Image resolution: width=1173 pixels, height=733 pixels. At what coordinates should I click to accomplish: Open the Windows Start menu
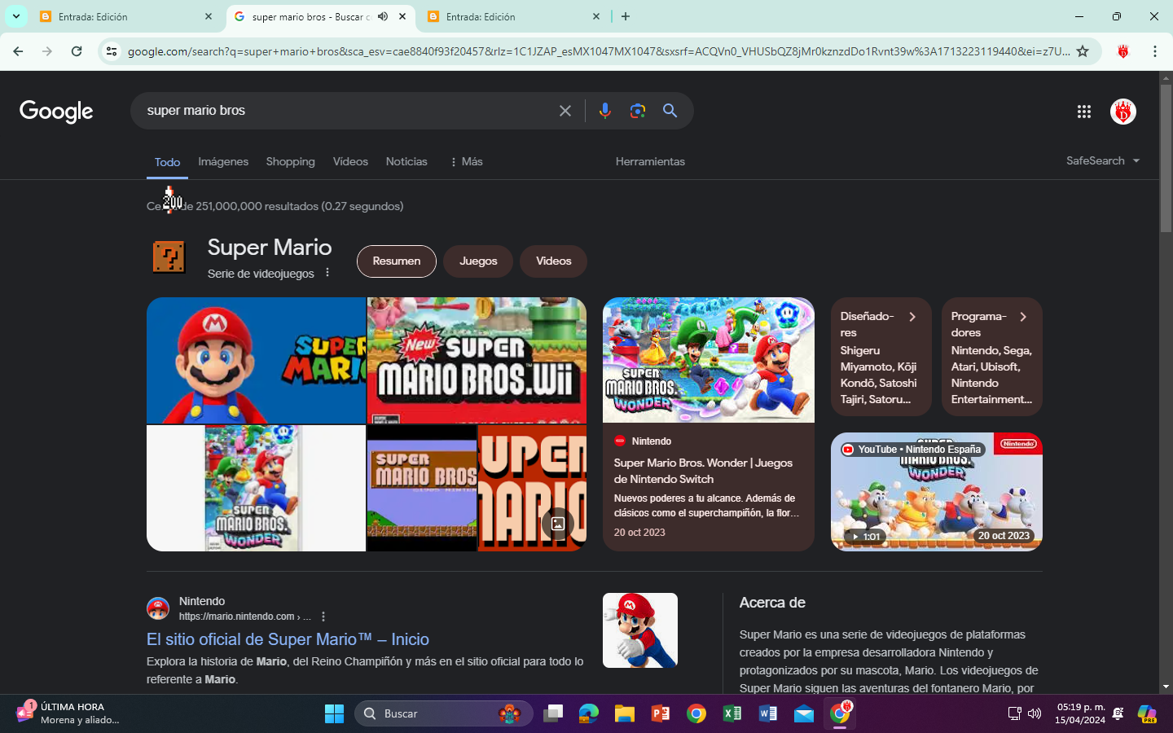[334, 713]
